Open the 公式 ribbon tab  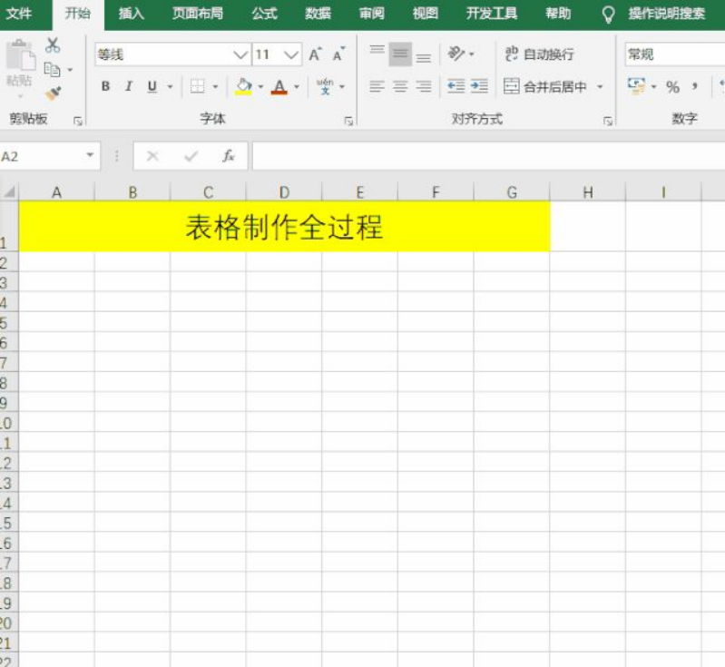(x=264, y=14)
